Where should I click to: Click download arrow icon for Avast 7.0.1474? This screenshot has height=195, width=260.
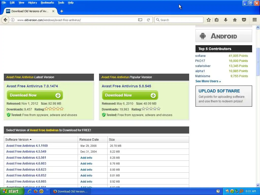(x=58, y=95)
